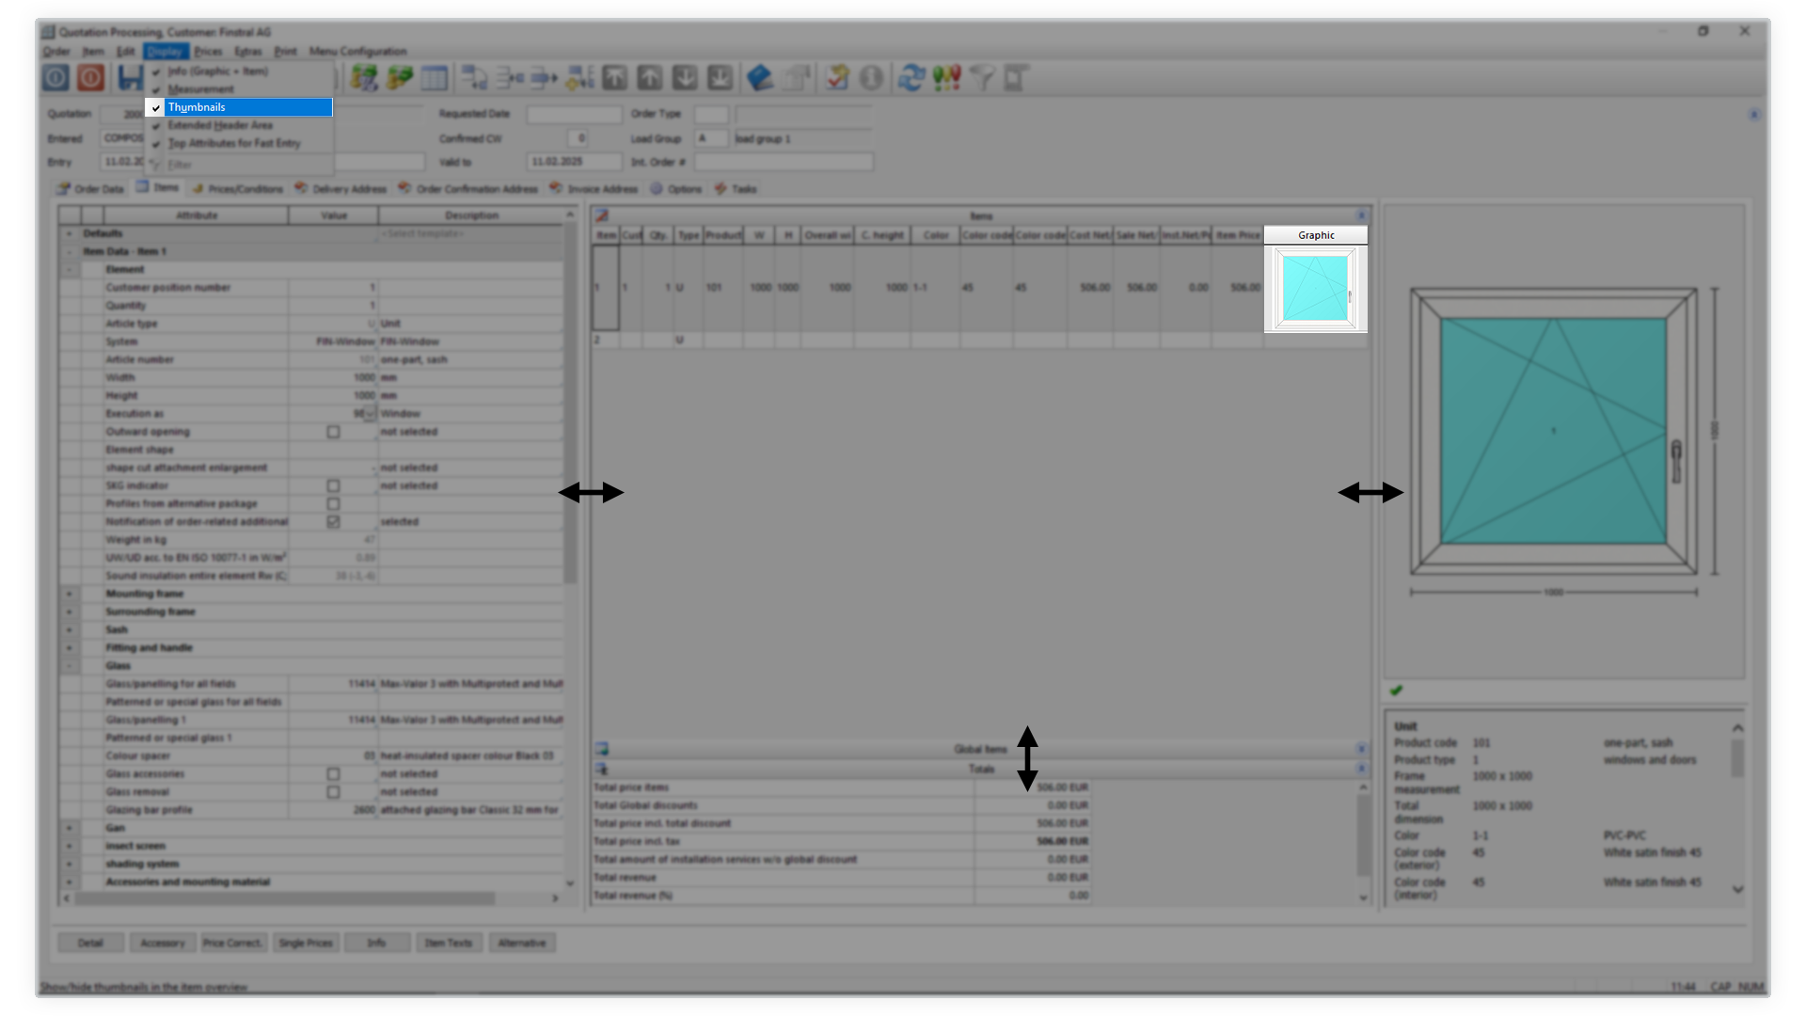Click the Detail button
This screenshot has width=1806, height=1016.
tap(90, 943)
